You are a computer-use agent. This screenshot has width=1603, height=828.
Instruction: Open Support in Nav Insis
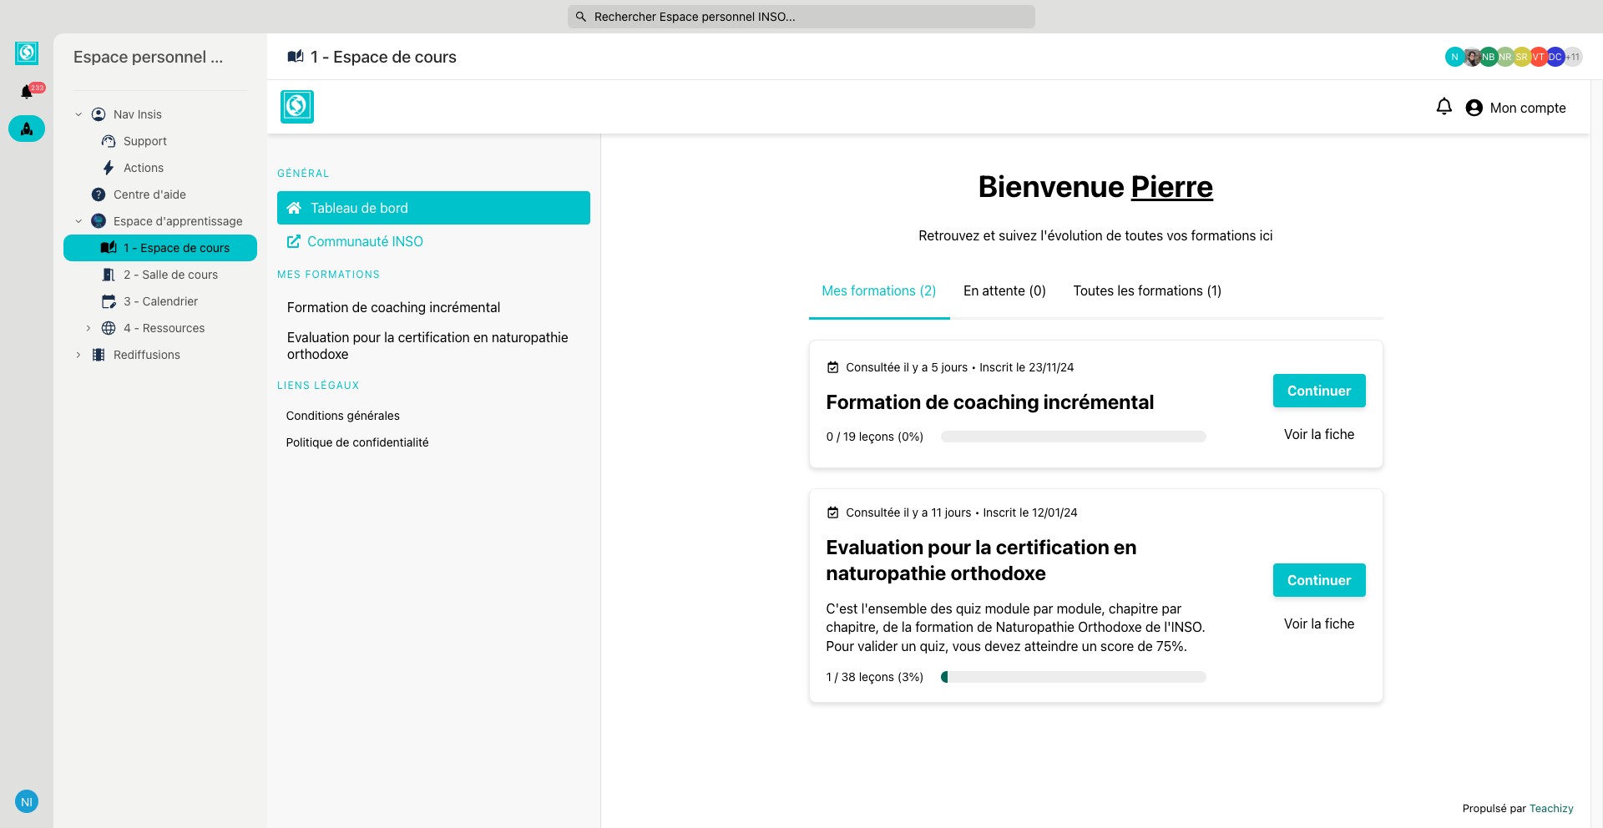(x=145, y=141)
